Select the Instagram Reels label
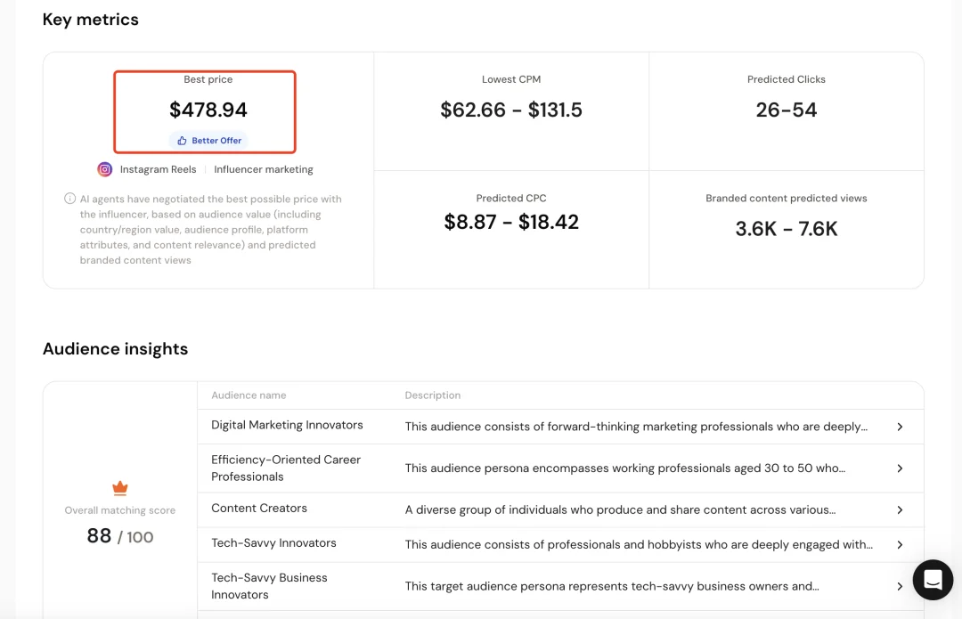The height and width of the screenshot is (619, 962). click(157, 169)
